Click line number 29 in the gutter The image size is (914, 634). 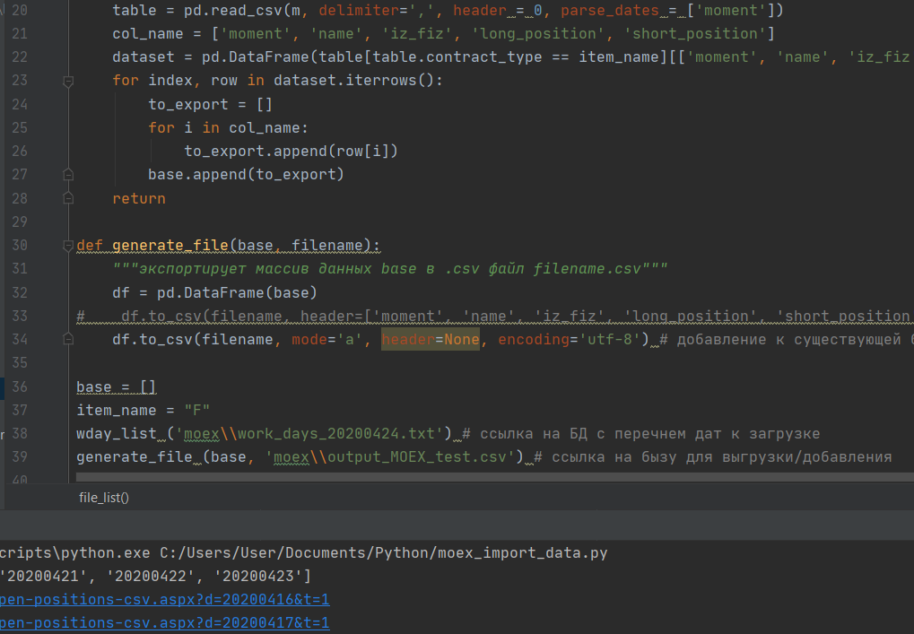pyautogui.click(x=20, y=222)
